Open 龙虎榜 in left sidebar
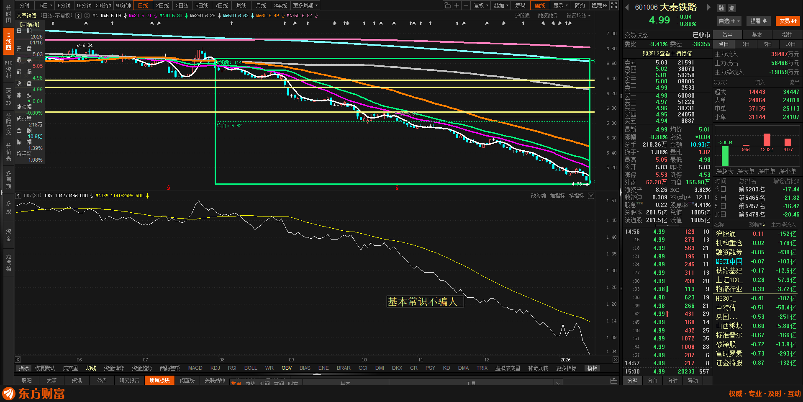This screenshot has width=803, height=402. (x=8, y=262)
